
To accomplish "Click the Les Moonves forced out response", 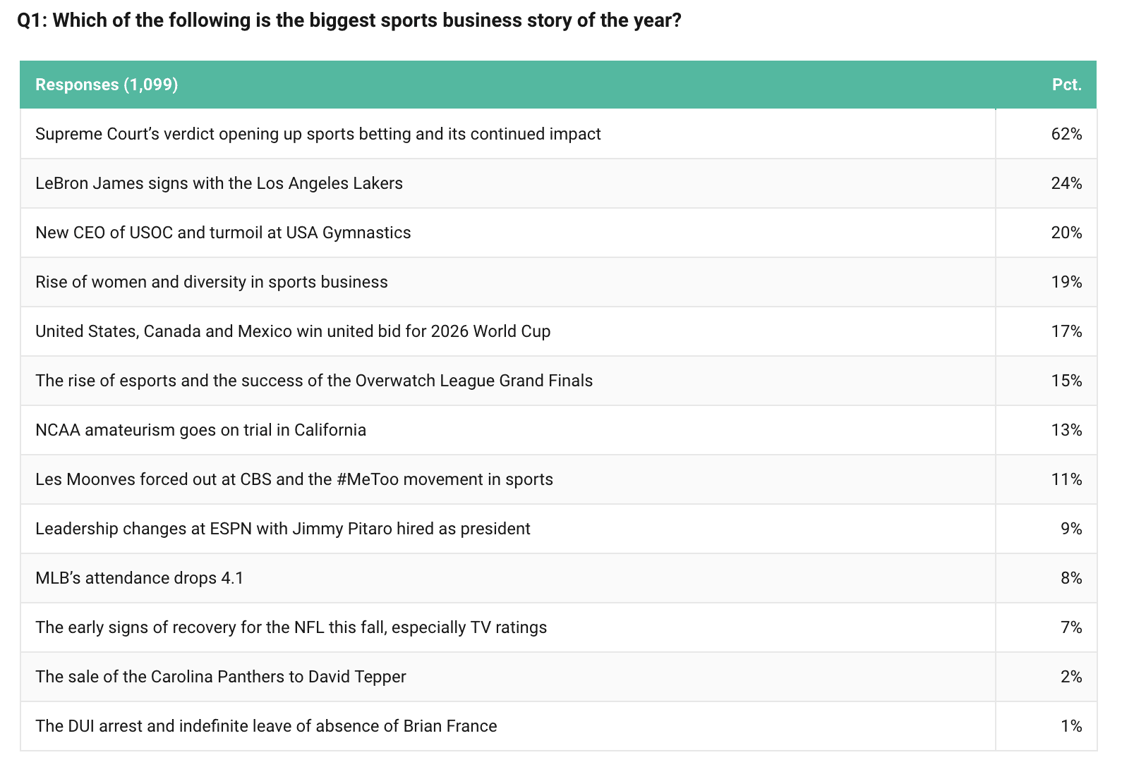I will coord(294,479).
